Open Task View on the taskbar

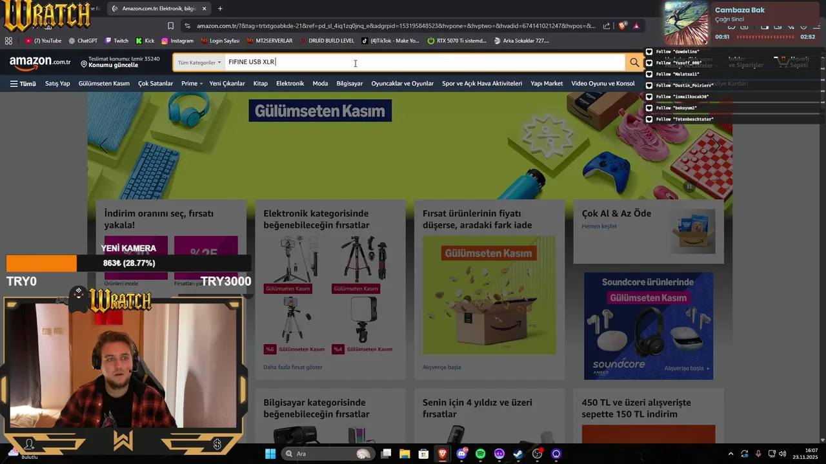386,454
